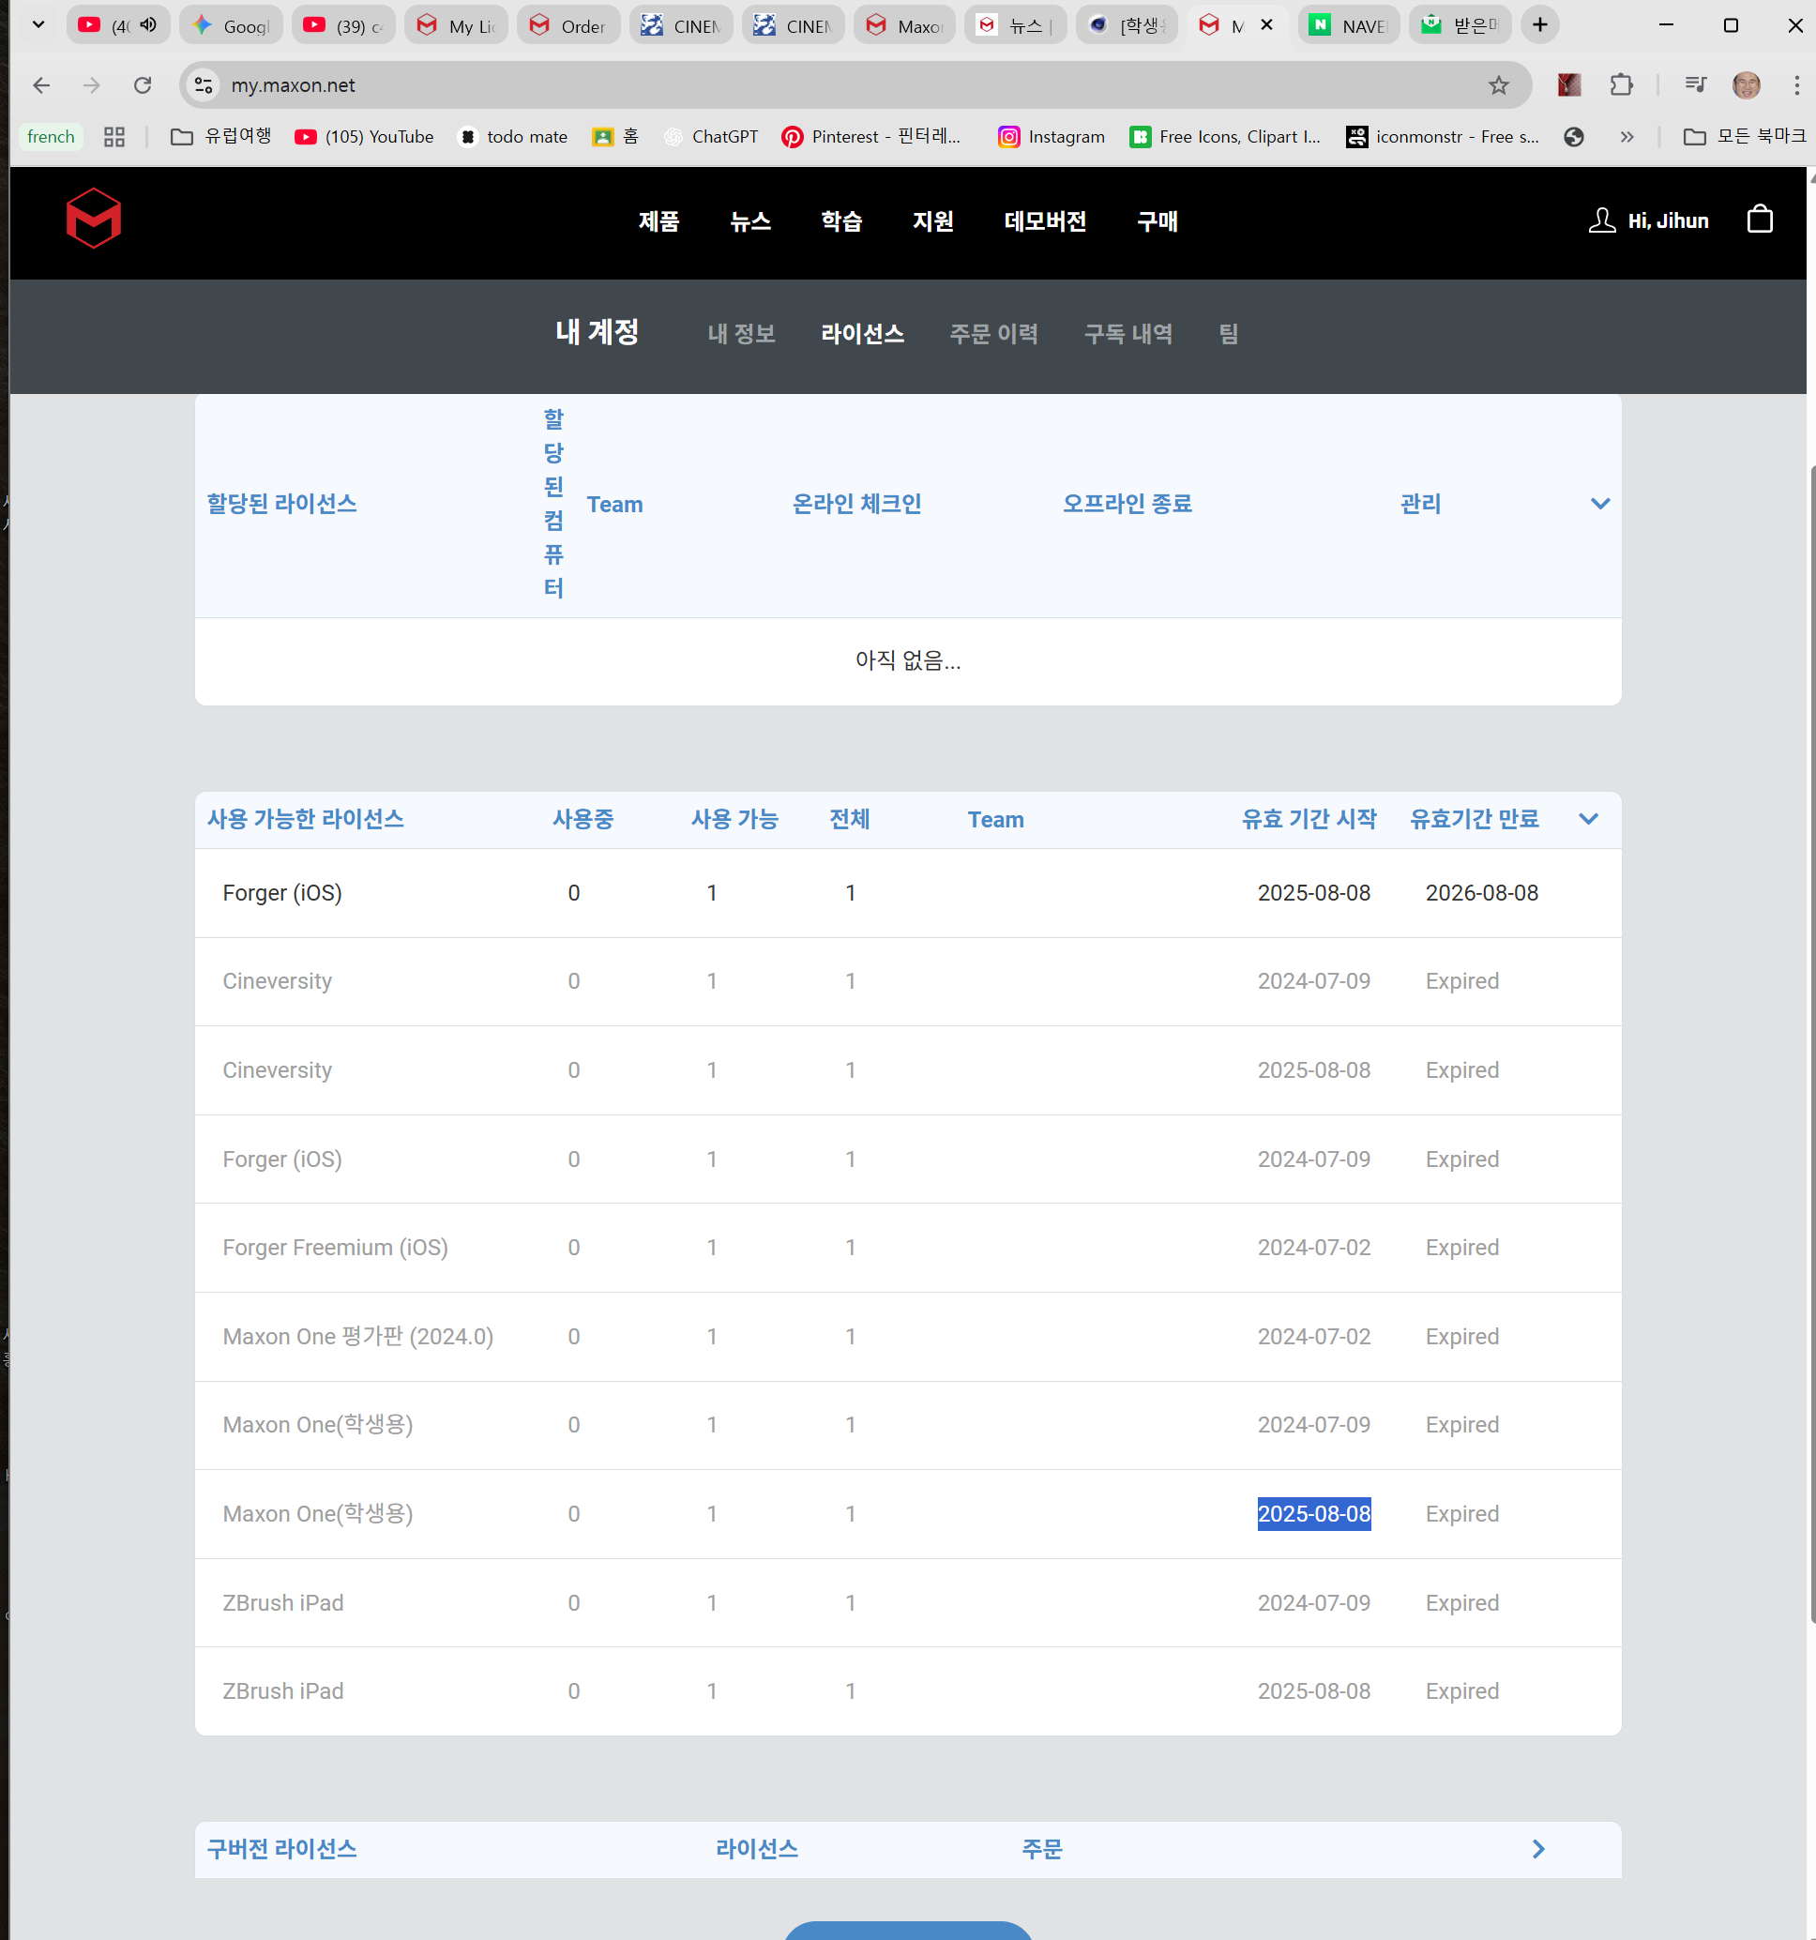The image size is (1816, 1940).
Task: Open the tab search dropdown arrow
Action: coord(38,25)
